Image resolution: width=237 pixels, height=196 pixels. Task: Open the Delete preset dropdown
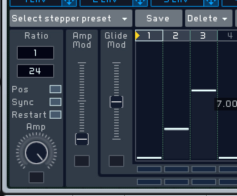(x=208, y=18)
